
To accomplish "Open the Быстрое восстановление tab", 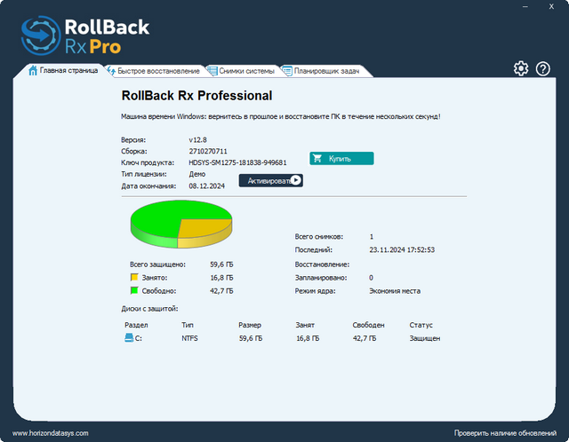I will click(155, 70).
